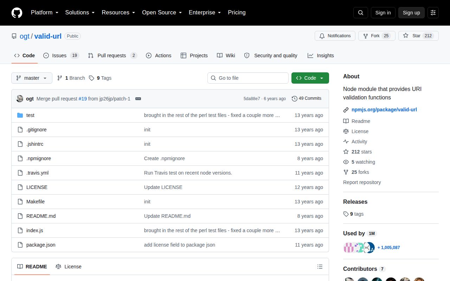Click the Used by avatars group
Screen dimensions: 450x281
click(359, 248)
